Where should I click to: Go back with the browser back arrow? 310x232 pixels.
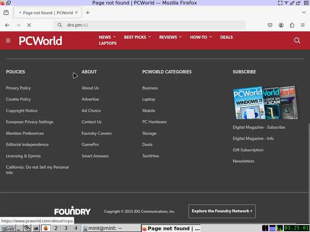pos(7,25)
